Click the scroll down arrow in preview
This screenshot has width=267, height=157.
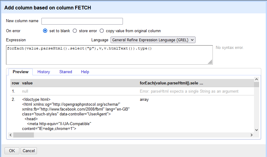(x=256, y=130)
